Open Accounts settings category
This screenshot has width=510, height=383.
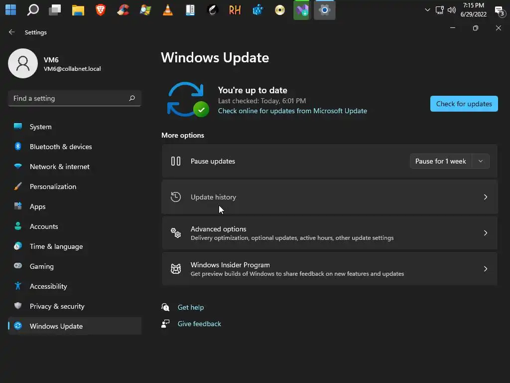click(x=75, y=226)
